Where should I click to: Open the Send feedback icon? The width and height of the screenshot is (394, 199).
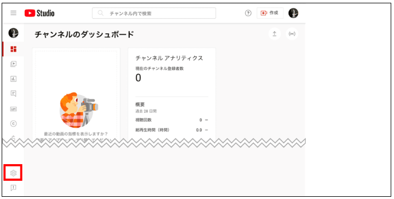pyautogui.click(x=13, y=188)
